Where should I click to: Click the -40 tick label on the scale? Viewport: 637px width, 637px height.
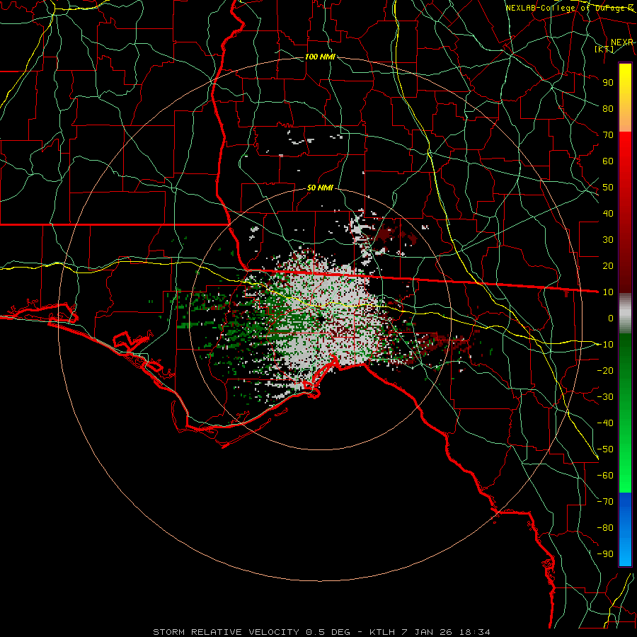click(605, 423)
